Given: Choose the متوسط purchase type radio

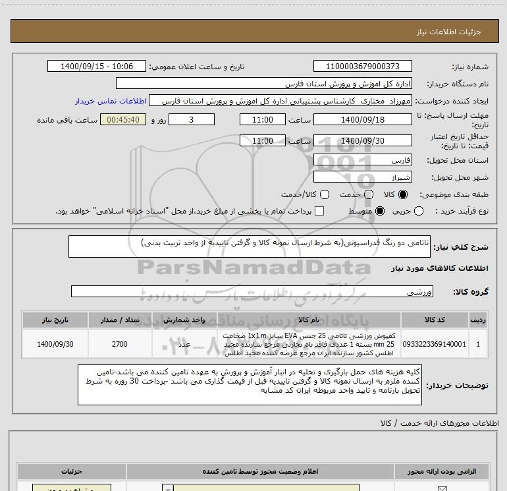Looking at the screenshot, I should point(380,211).
